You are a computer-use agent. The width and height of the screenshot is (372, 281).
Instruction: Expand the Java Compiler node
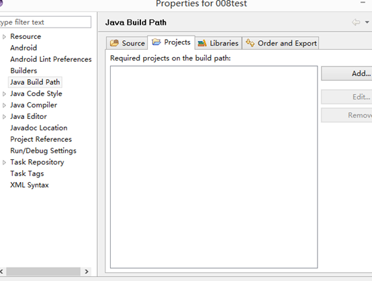point(4,106)
